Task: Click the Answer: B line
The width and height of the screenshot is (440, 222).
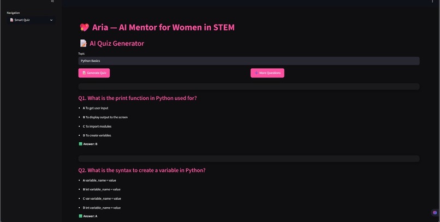Action: click(88, 144)
